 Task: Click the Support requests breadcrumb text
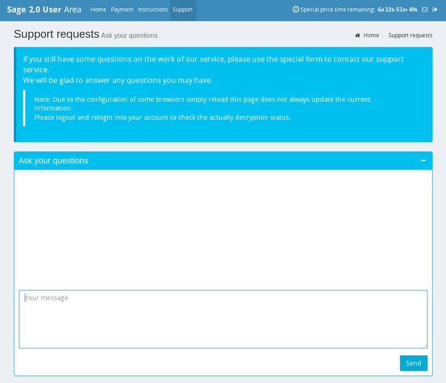410,36
